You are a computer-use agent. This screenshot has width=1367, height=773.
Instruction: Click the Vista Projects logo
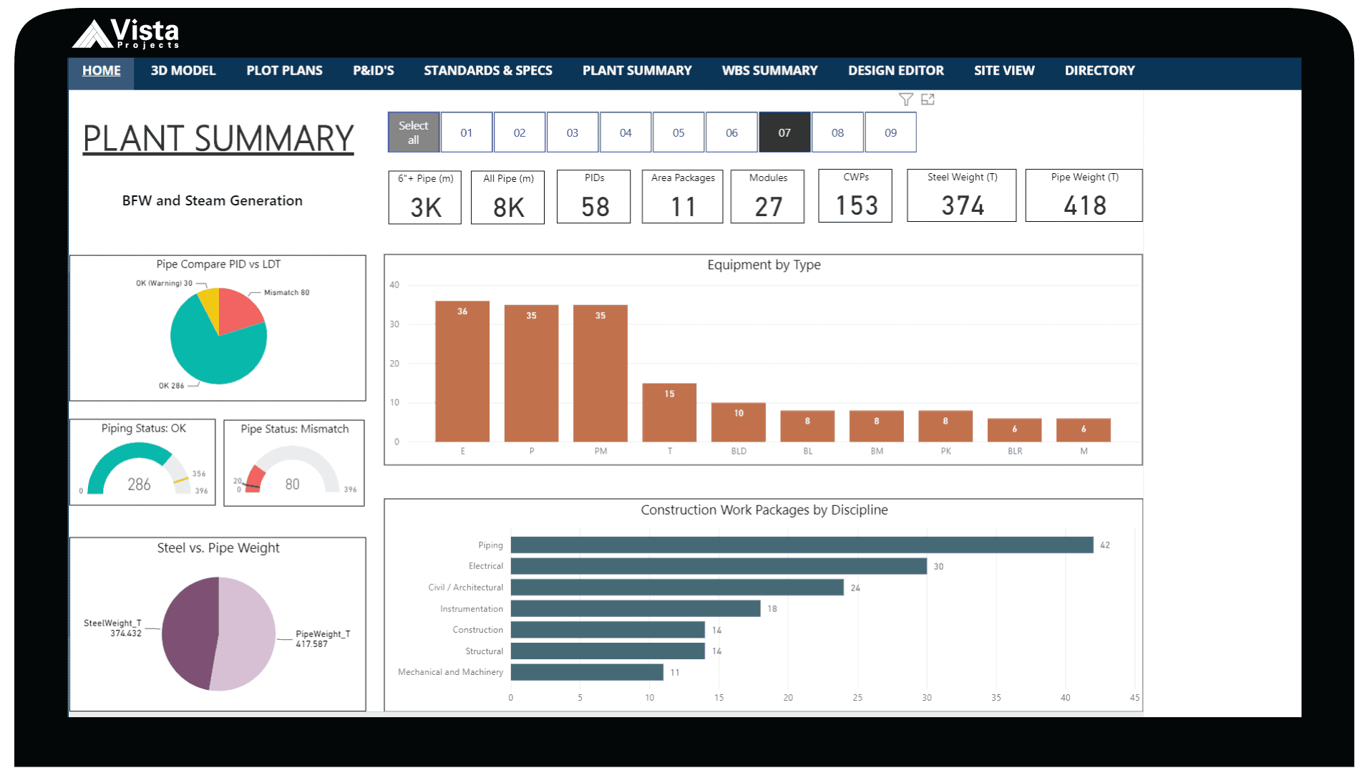tap(129, 31)
